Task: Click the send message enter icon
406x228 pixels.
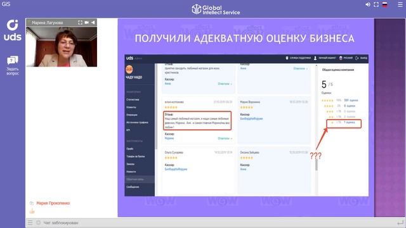Action: click(400, 222)
